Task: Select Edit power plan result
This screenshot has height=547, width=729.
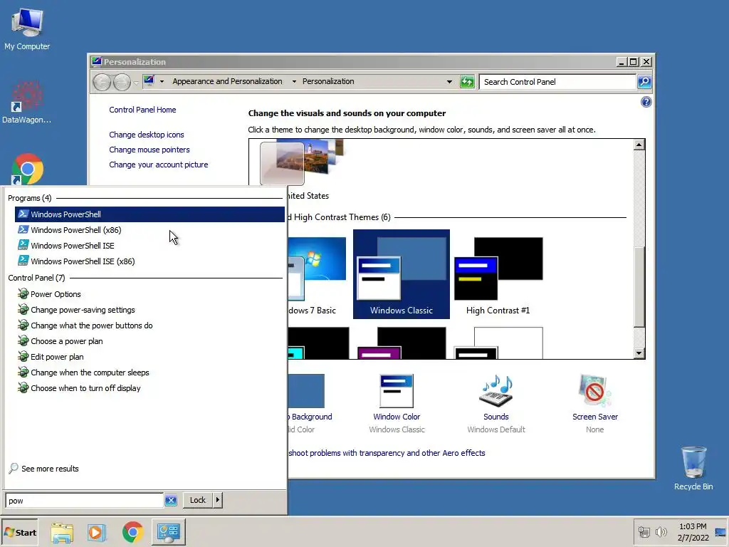Action: 150,357
